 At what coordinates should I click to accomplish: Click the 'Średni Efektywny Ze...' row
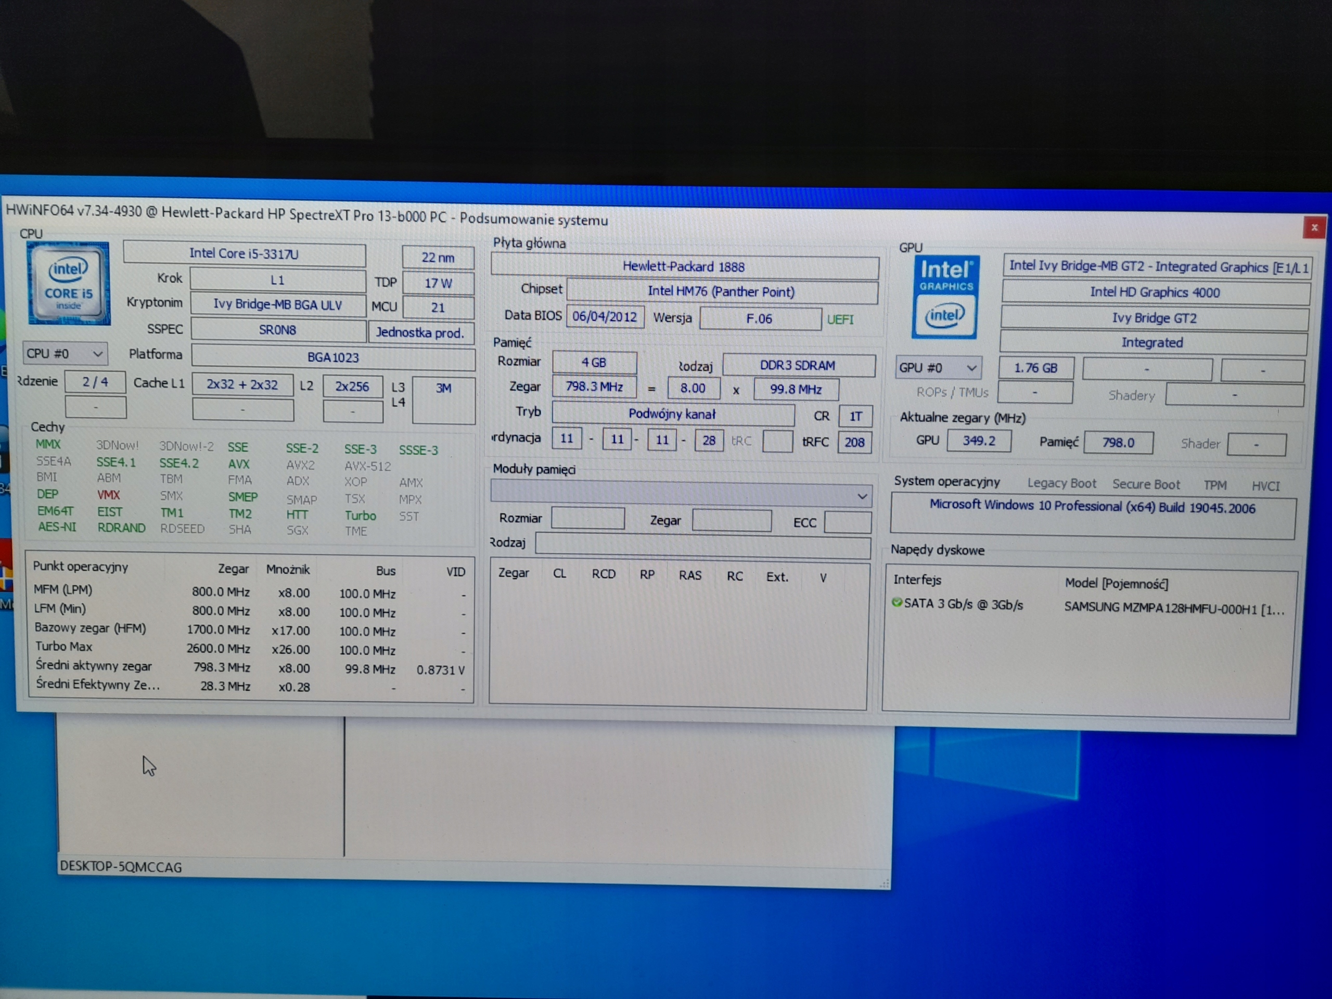[x=250, y=686]
